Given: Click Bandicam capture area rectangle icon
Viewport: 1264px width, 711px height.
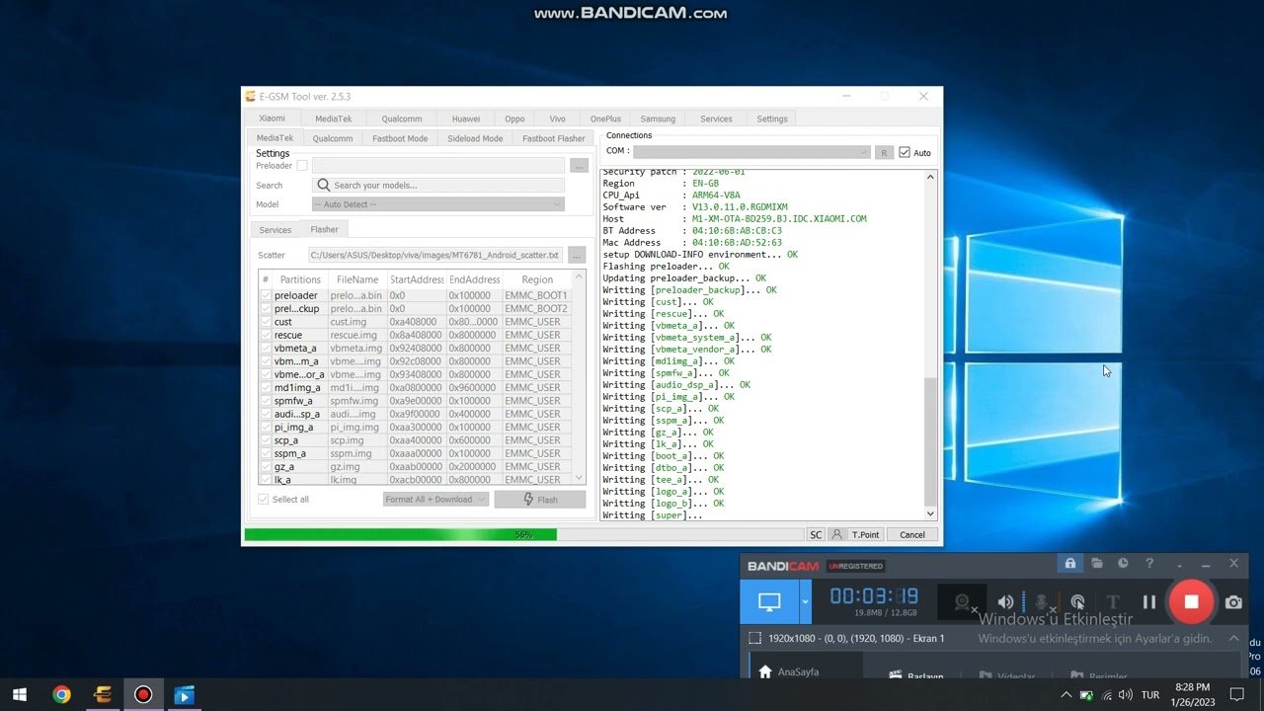Looking at the screenshot, I should pyautogui.click(x=754, y=638).
